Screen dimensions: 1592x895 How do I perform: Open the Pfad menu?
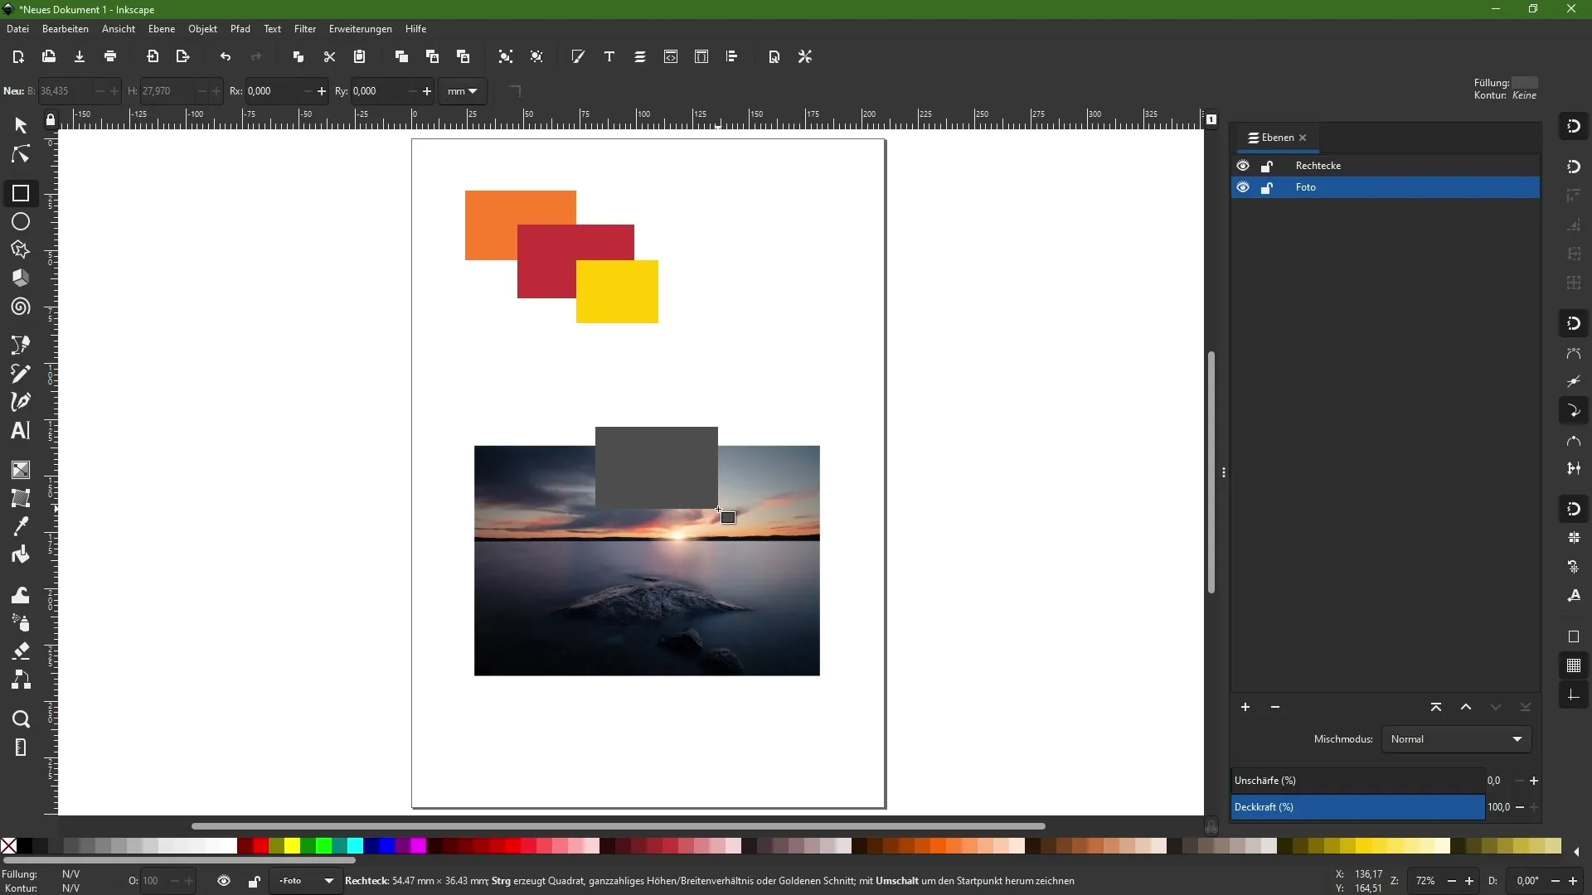(240, 28)
